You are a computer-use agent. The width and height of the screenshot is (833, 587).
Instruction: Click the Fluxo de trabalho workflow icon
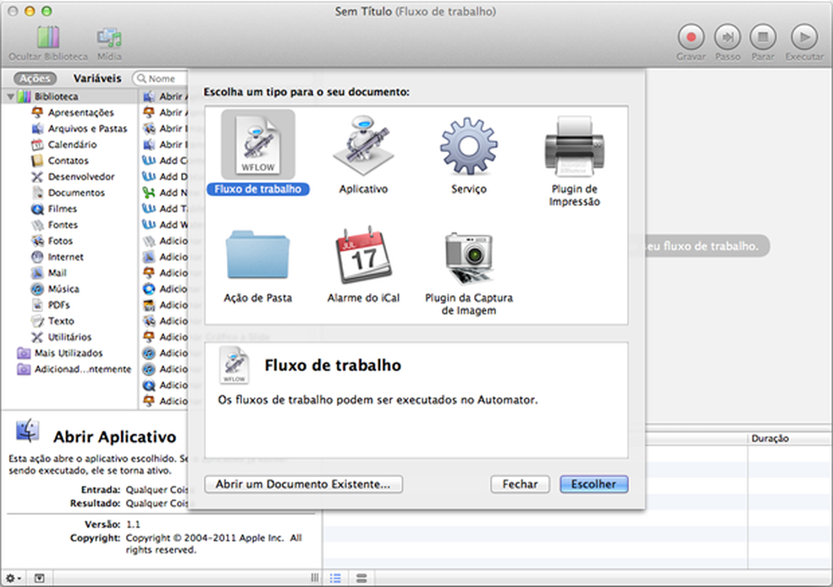point(257,145)
